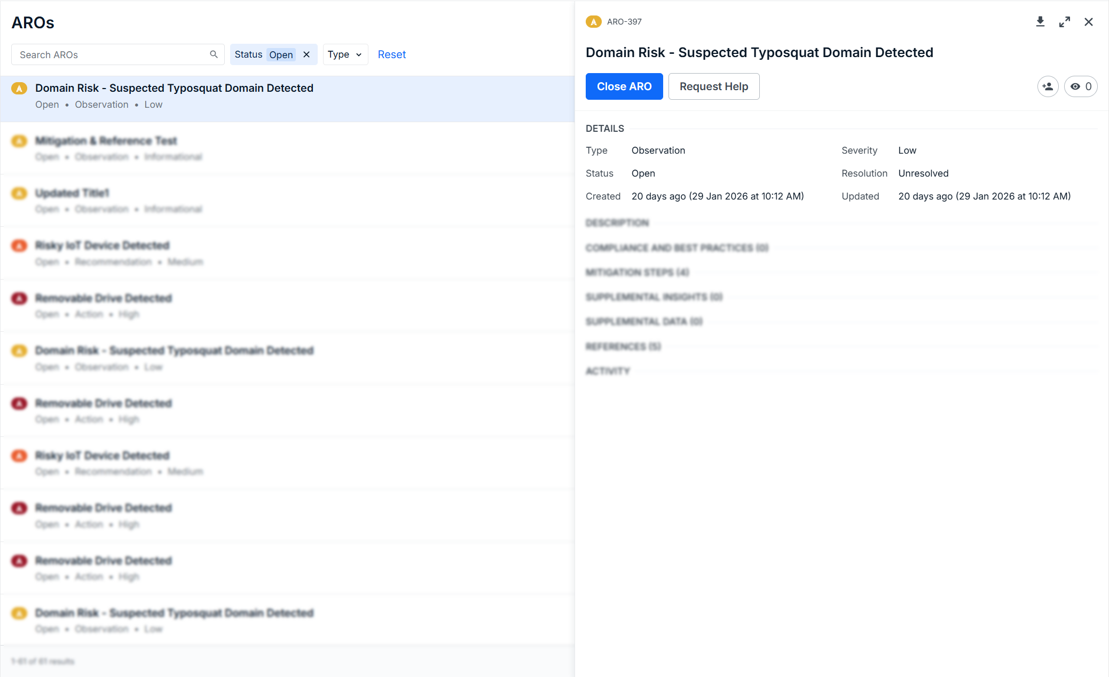
Task: Download the ARO-397 report
Action: pos(1040,22)
